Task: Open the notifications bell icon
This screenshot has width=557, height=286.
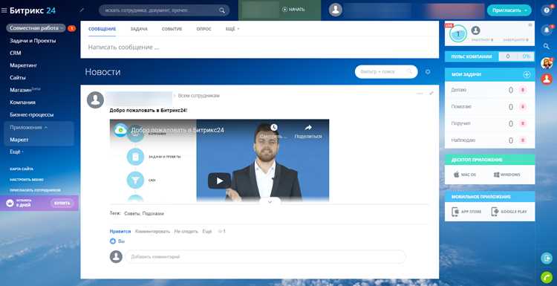Action: (x=547, y=30)
